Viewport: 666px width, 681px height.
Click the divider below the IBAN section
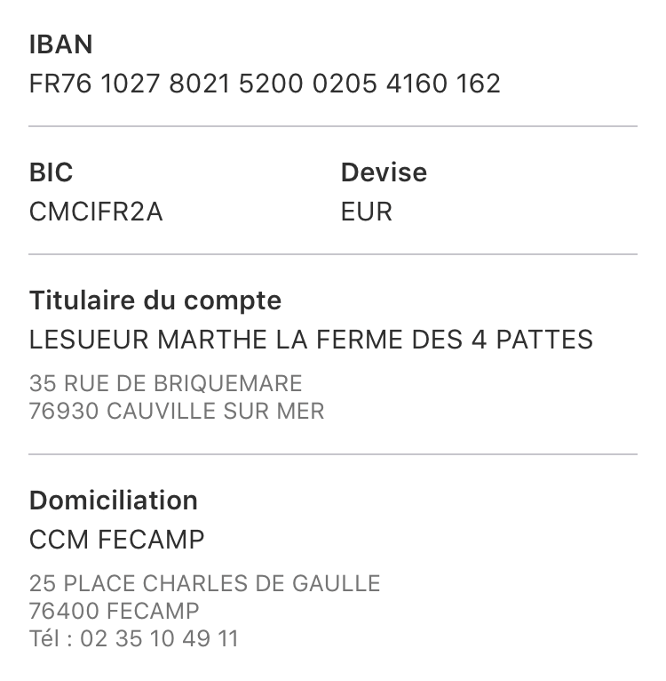click(333, 126)
